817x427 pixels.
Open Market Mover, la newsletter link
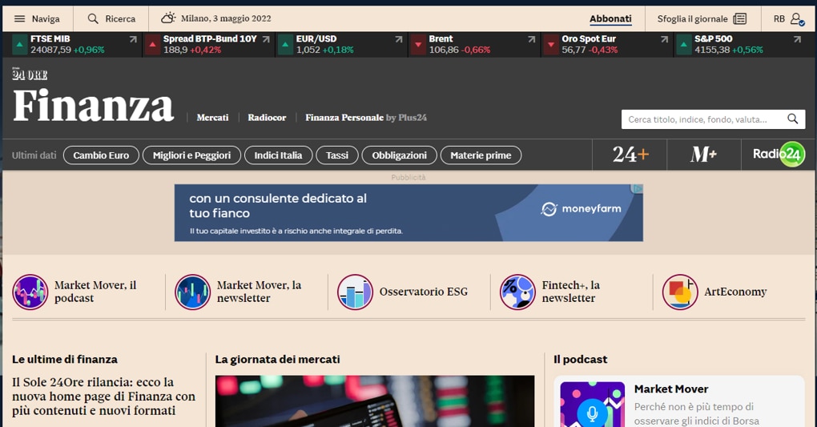tap(259, 292)
